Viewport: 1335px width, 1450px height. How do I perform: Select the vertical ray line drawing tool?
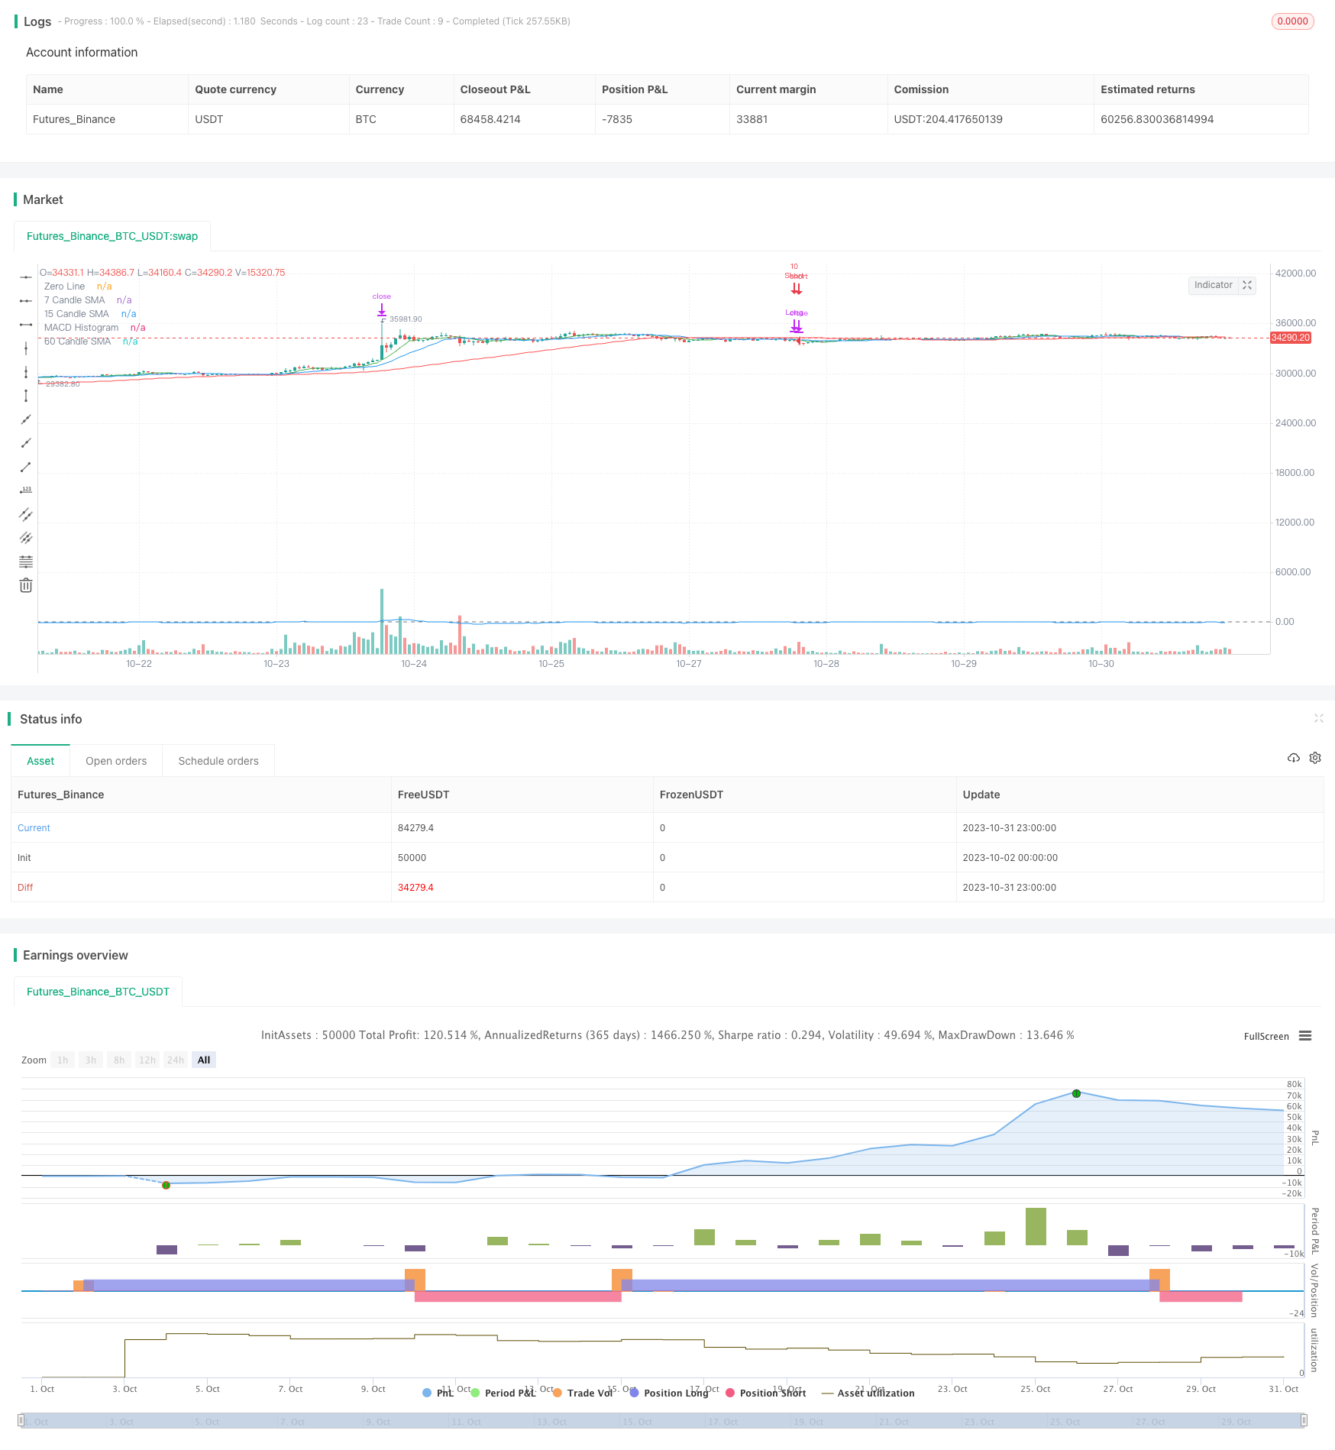point(26,371)
